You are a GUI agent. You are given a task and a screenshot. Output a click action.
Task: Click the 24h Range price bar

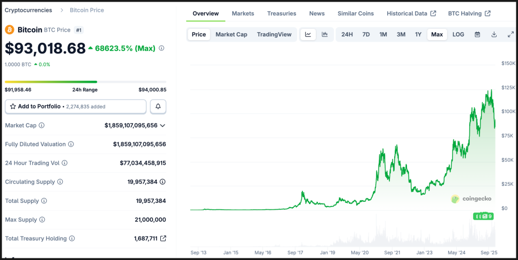(x=85, y=82)
